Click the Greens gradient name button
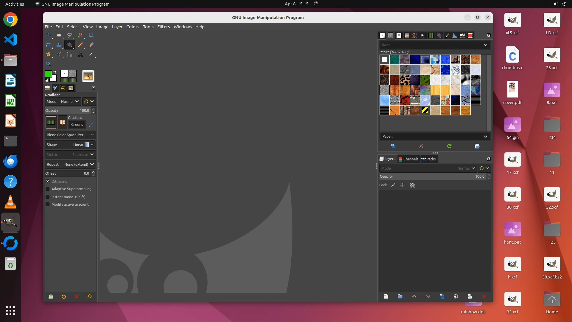572x322 pixels. (77, 125)
